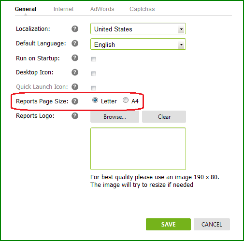Viewport: 244px width, 241px height.
Task: Go to the Captchas tab
Action: (142, 9)
